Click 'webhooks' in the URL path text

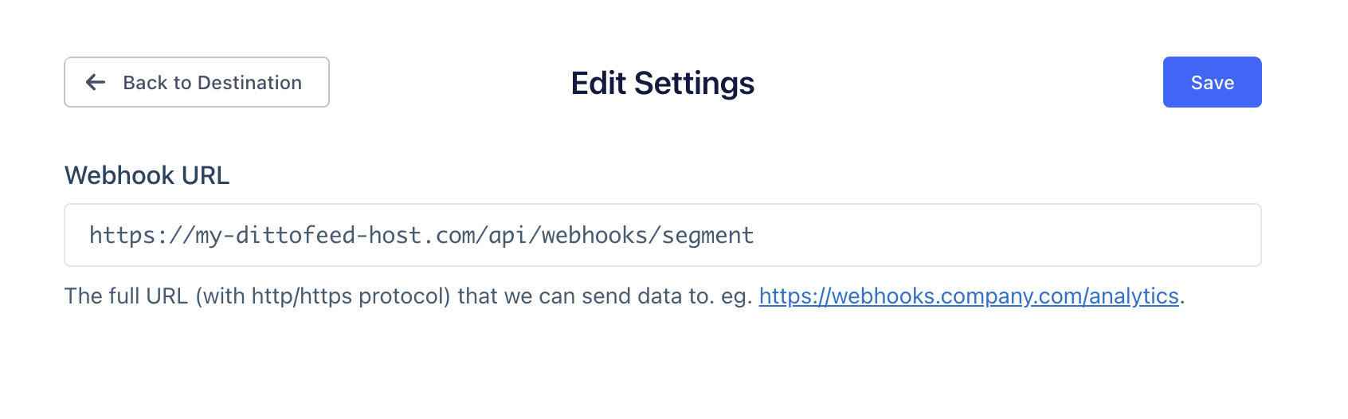[x=594, y=235]
